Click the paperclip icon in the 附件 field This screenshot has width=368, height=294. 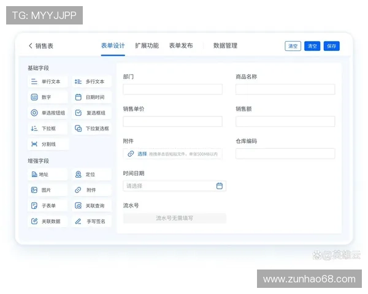(x=131, y=154)
